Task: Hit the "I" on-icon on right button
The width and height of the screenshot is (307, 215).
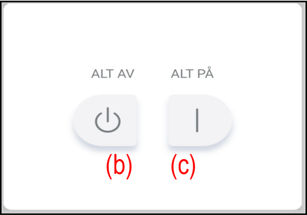Action: 197,120
